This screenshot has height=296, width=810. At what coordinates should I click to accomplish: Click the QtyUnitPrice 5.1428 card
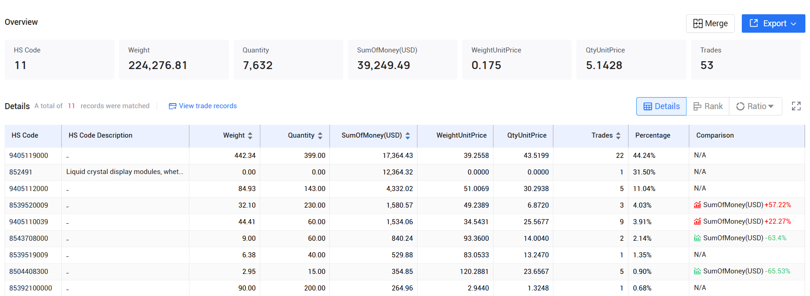pyautogui.click(x=631, y=59)
